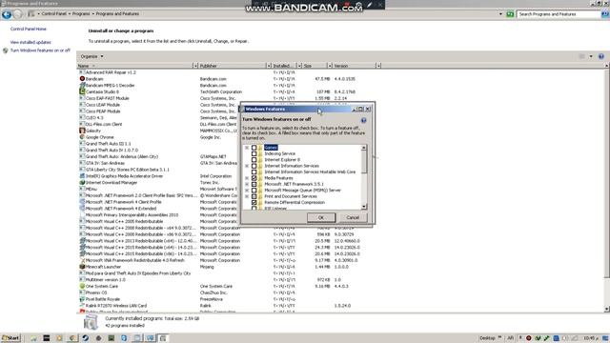Screen dimensions: 610x343
Task: Enable Microsoft Message Queue (MSMQ) Server checkbox
Action: click(254, 191)
